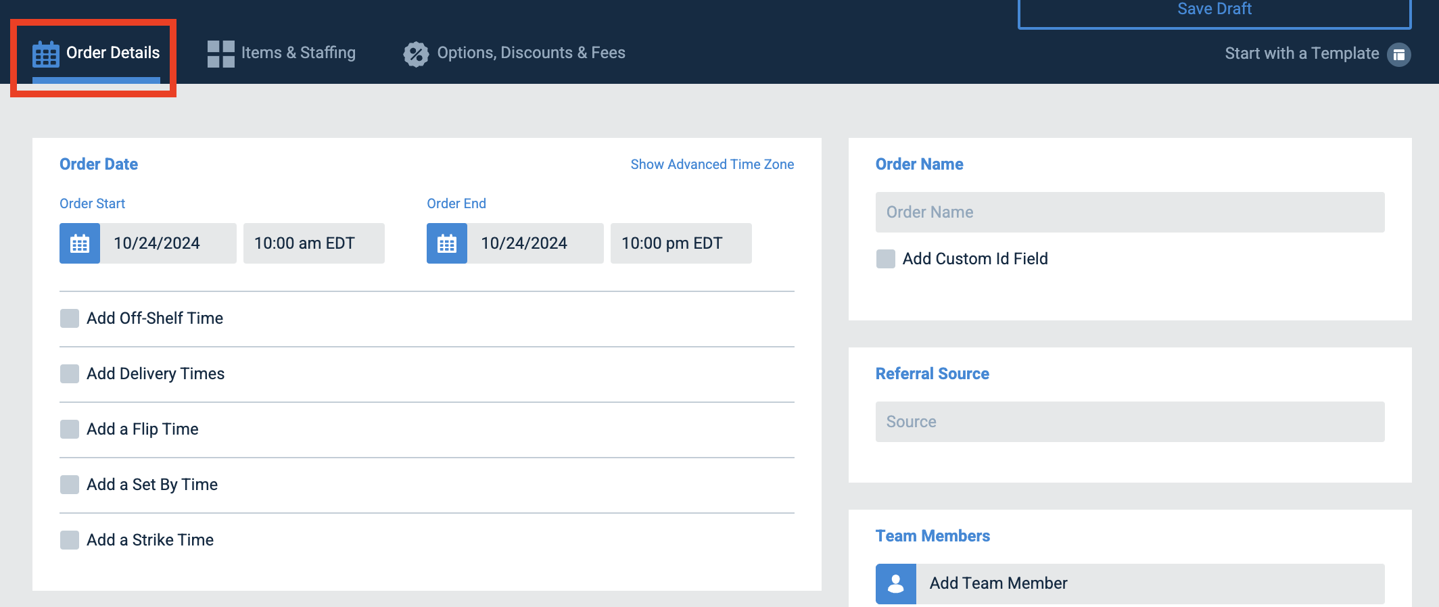The image size is (1439, 607).
Task: Tick the Add a Set By Time checkbox
Action: coord(70,485)
